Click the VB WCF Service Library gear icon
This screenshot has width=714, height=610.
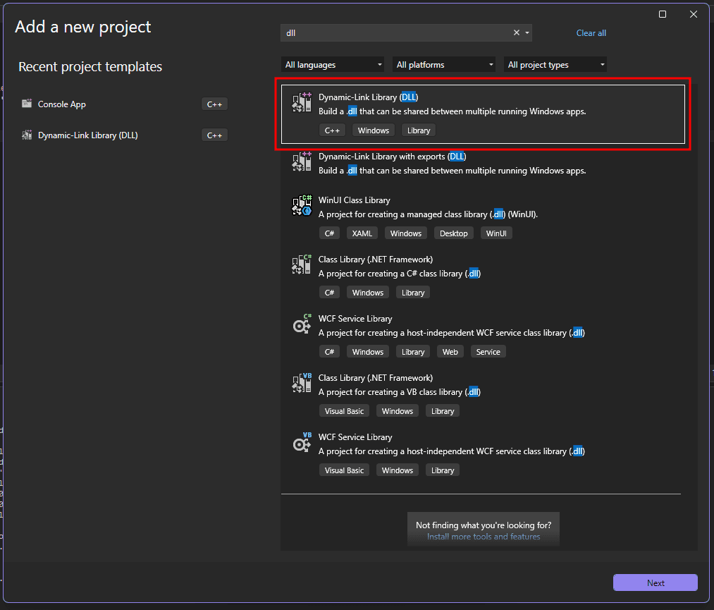[x=302, y=443]
